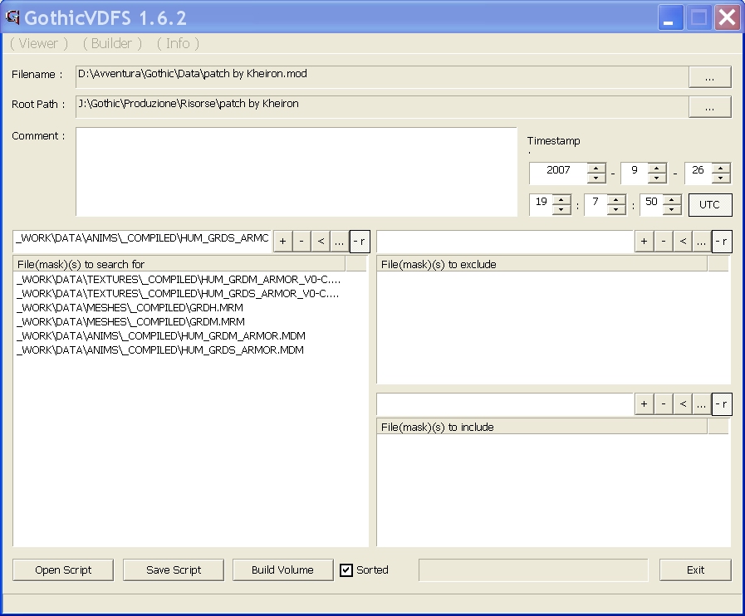Click < button of search-for list
The image size is (745, 616).
(x=321, y=242)
